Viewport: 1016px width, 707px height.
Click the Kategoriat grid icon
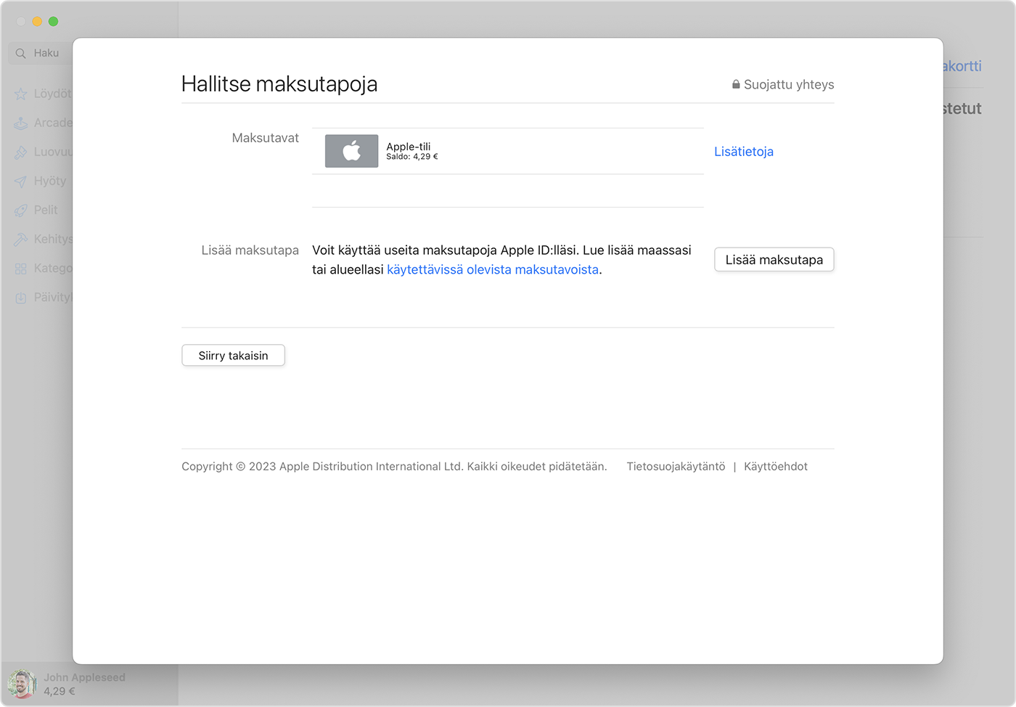pyautogui.click(x=20, y=269)
